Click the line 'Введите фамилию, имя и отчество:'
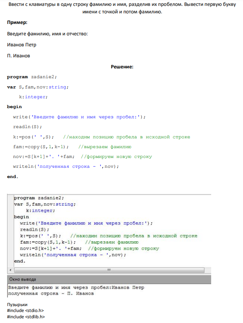The image size is (243, 323). (48, 34)
